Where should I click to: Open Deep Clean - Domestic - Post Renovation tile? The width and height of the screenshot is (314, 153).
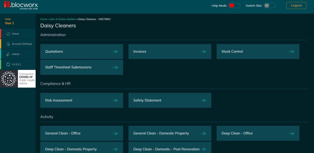point(170,147)
